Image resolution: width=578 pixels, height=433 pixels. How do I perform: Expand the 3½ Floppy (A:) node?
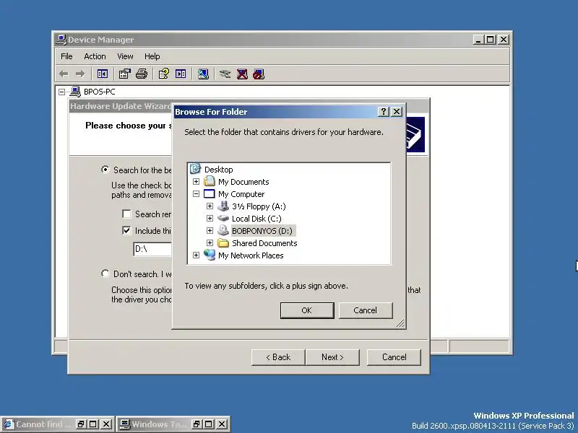(x=210, y=206)
